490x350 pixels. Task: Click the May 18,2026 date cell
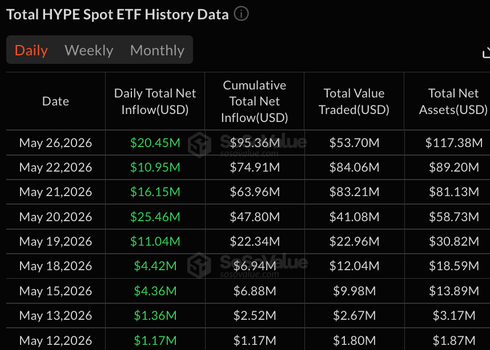point(55,266)
